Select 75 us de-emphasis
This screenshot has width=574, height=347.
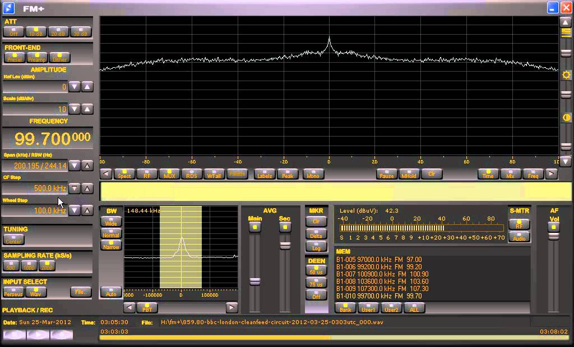click(x=316, y=282)
